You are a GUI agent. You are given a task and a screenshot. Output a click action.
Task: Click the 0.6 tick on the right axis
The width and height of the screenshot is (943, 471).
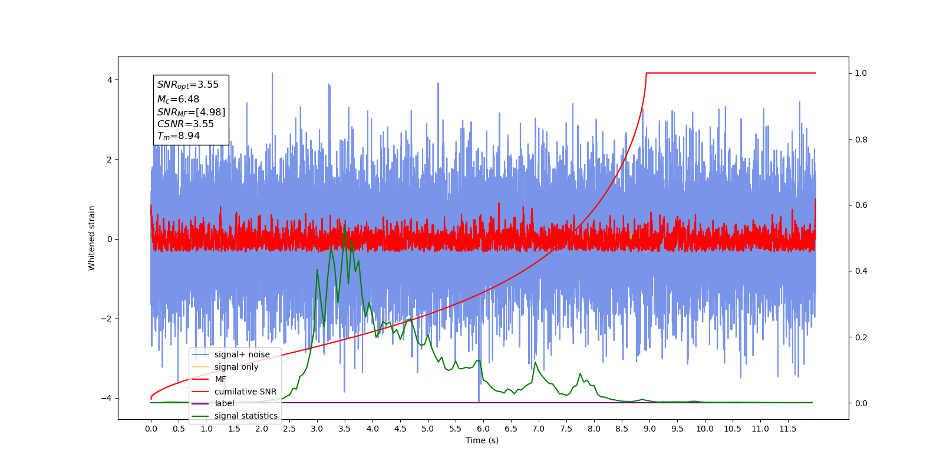pos(861,205)
